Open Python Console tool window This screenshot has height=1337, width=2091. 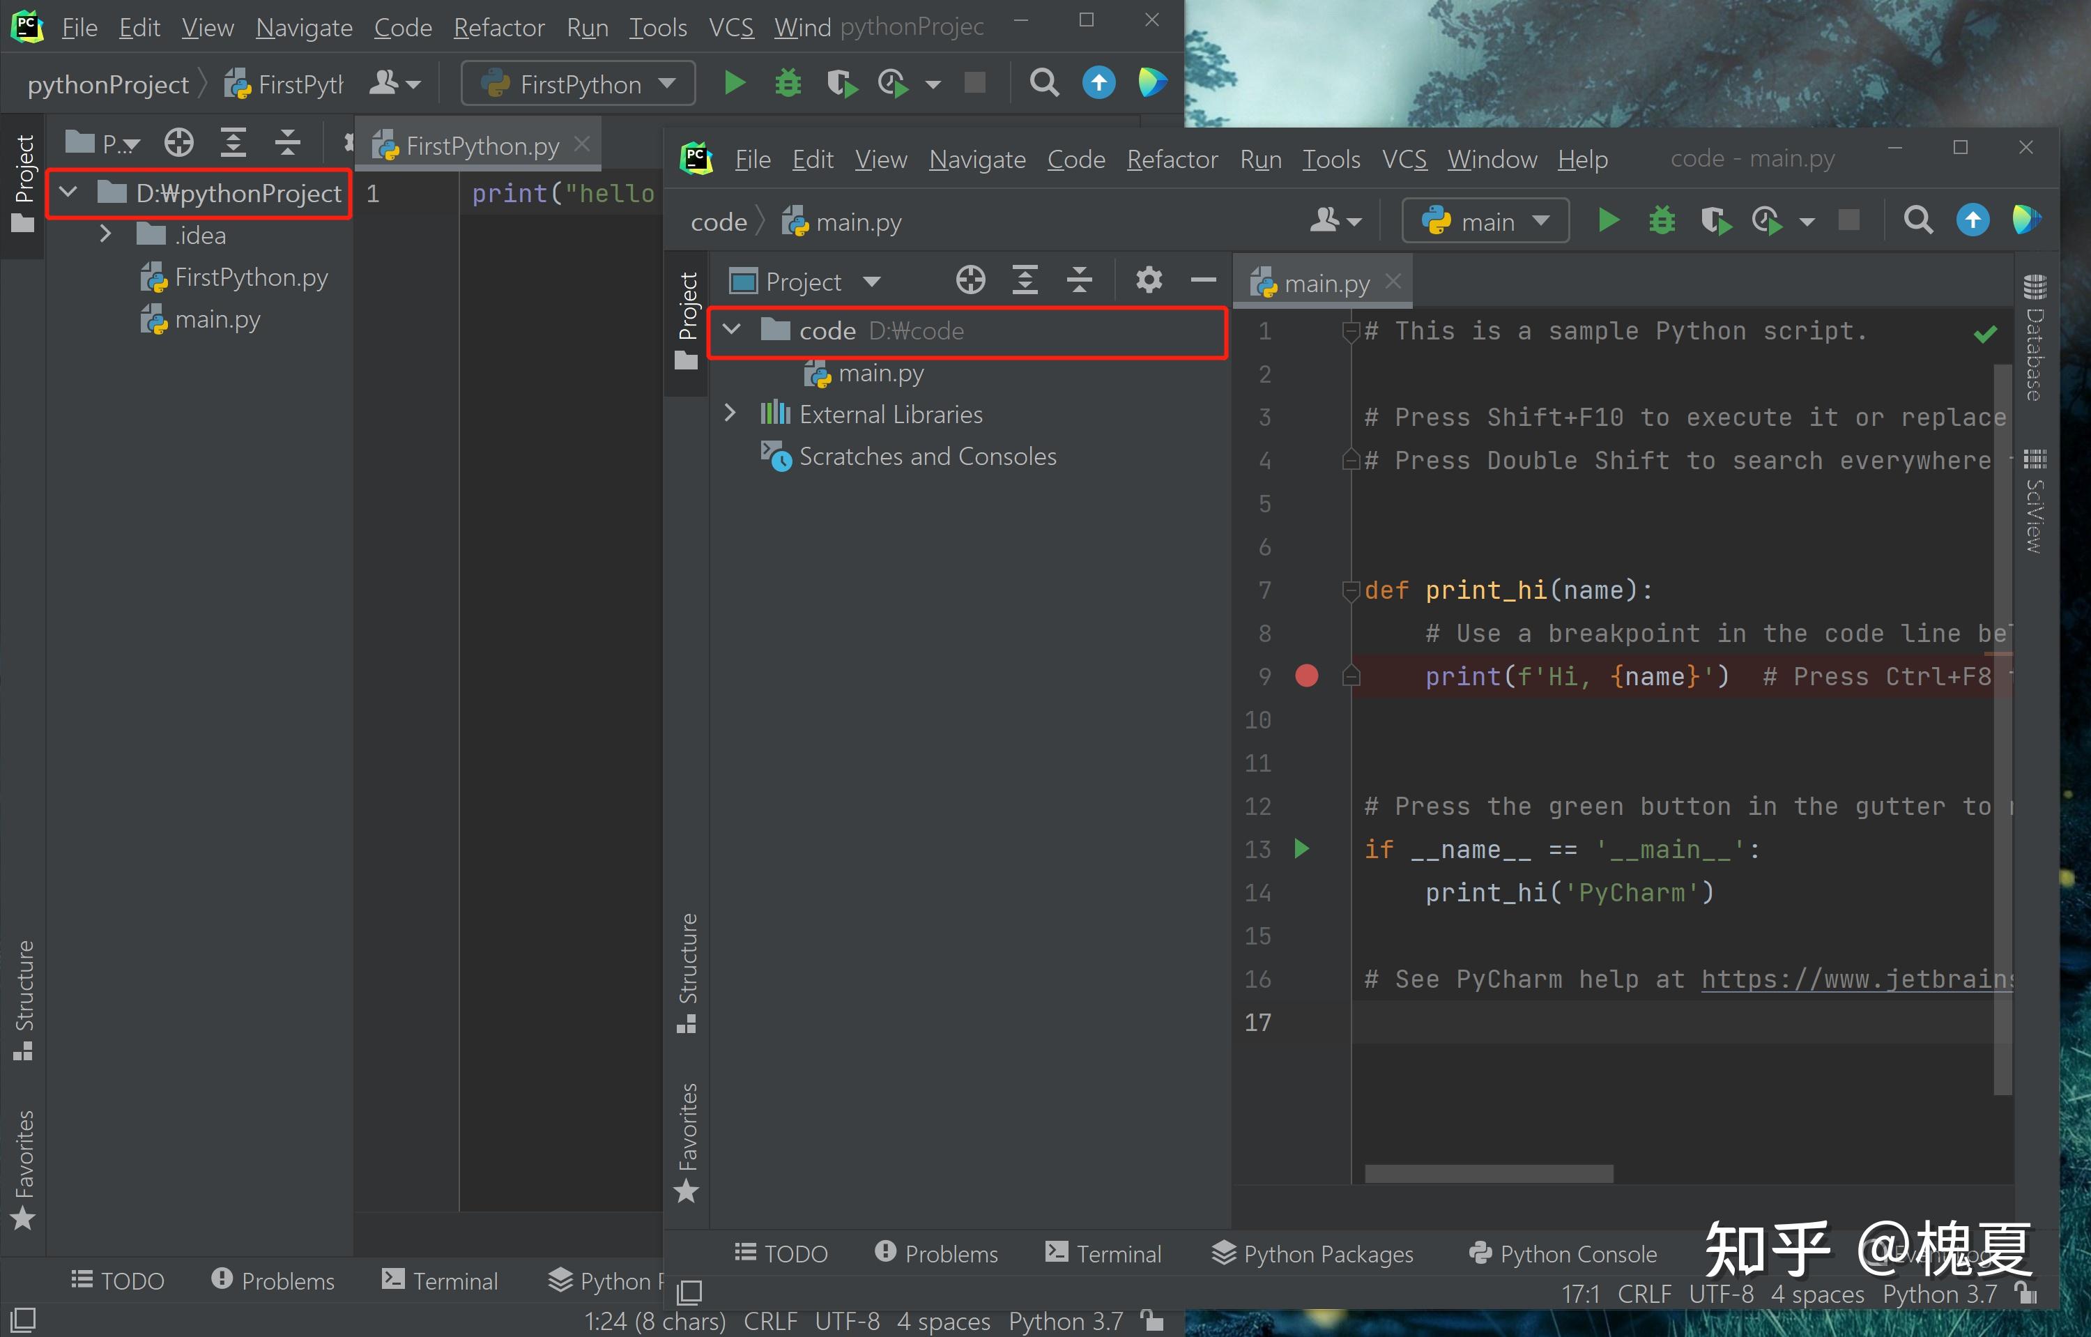point(1562,1253)
